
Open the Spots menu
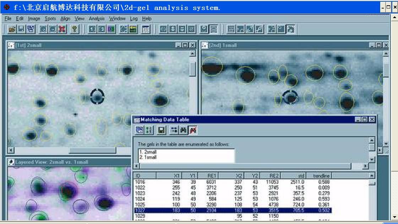click(x=50, y=18)
